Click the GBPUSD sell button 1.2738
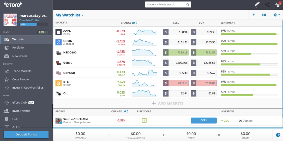This screenshot has width=283, height=141. coord(176,73)
